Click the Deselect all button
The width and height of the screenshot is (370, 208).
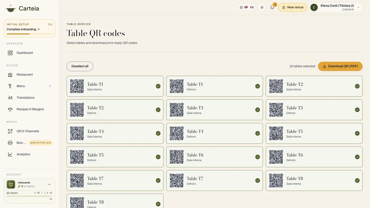coord(80,66)
